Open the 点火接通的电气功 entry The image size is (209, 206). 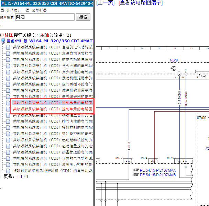coord(53,72)
